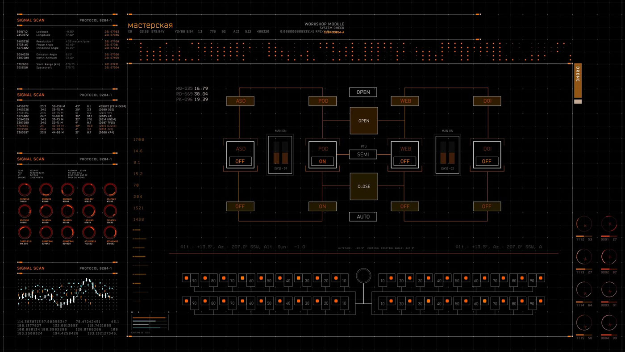Click the scale value 1700
Viewport: 625px width, 352px height.
coord(138,140)
